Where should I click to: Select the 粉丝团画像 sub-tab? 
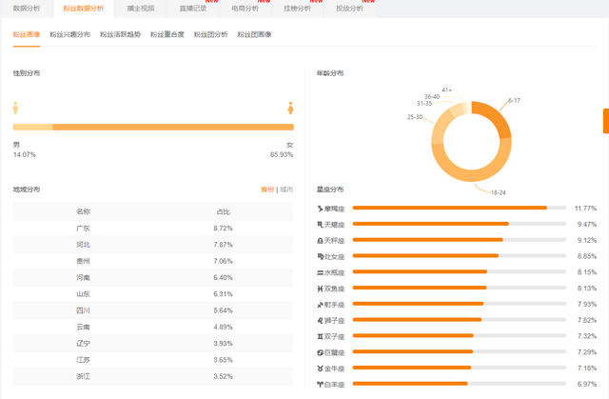tap(252, 34)
